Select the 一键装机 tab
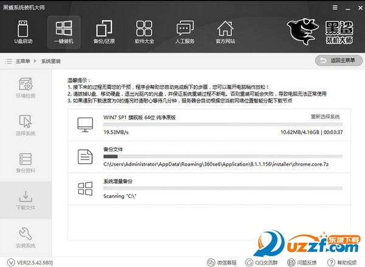 (64, 32)
